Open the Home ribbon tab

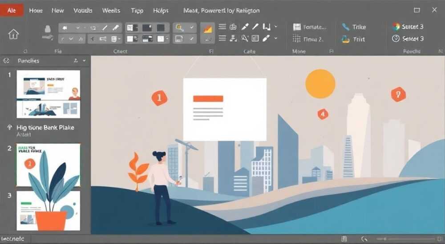click(36, 11)
